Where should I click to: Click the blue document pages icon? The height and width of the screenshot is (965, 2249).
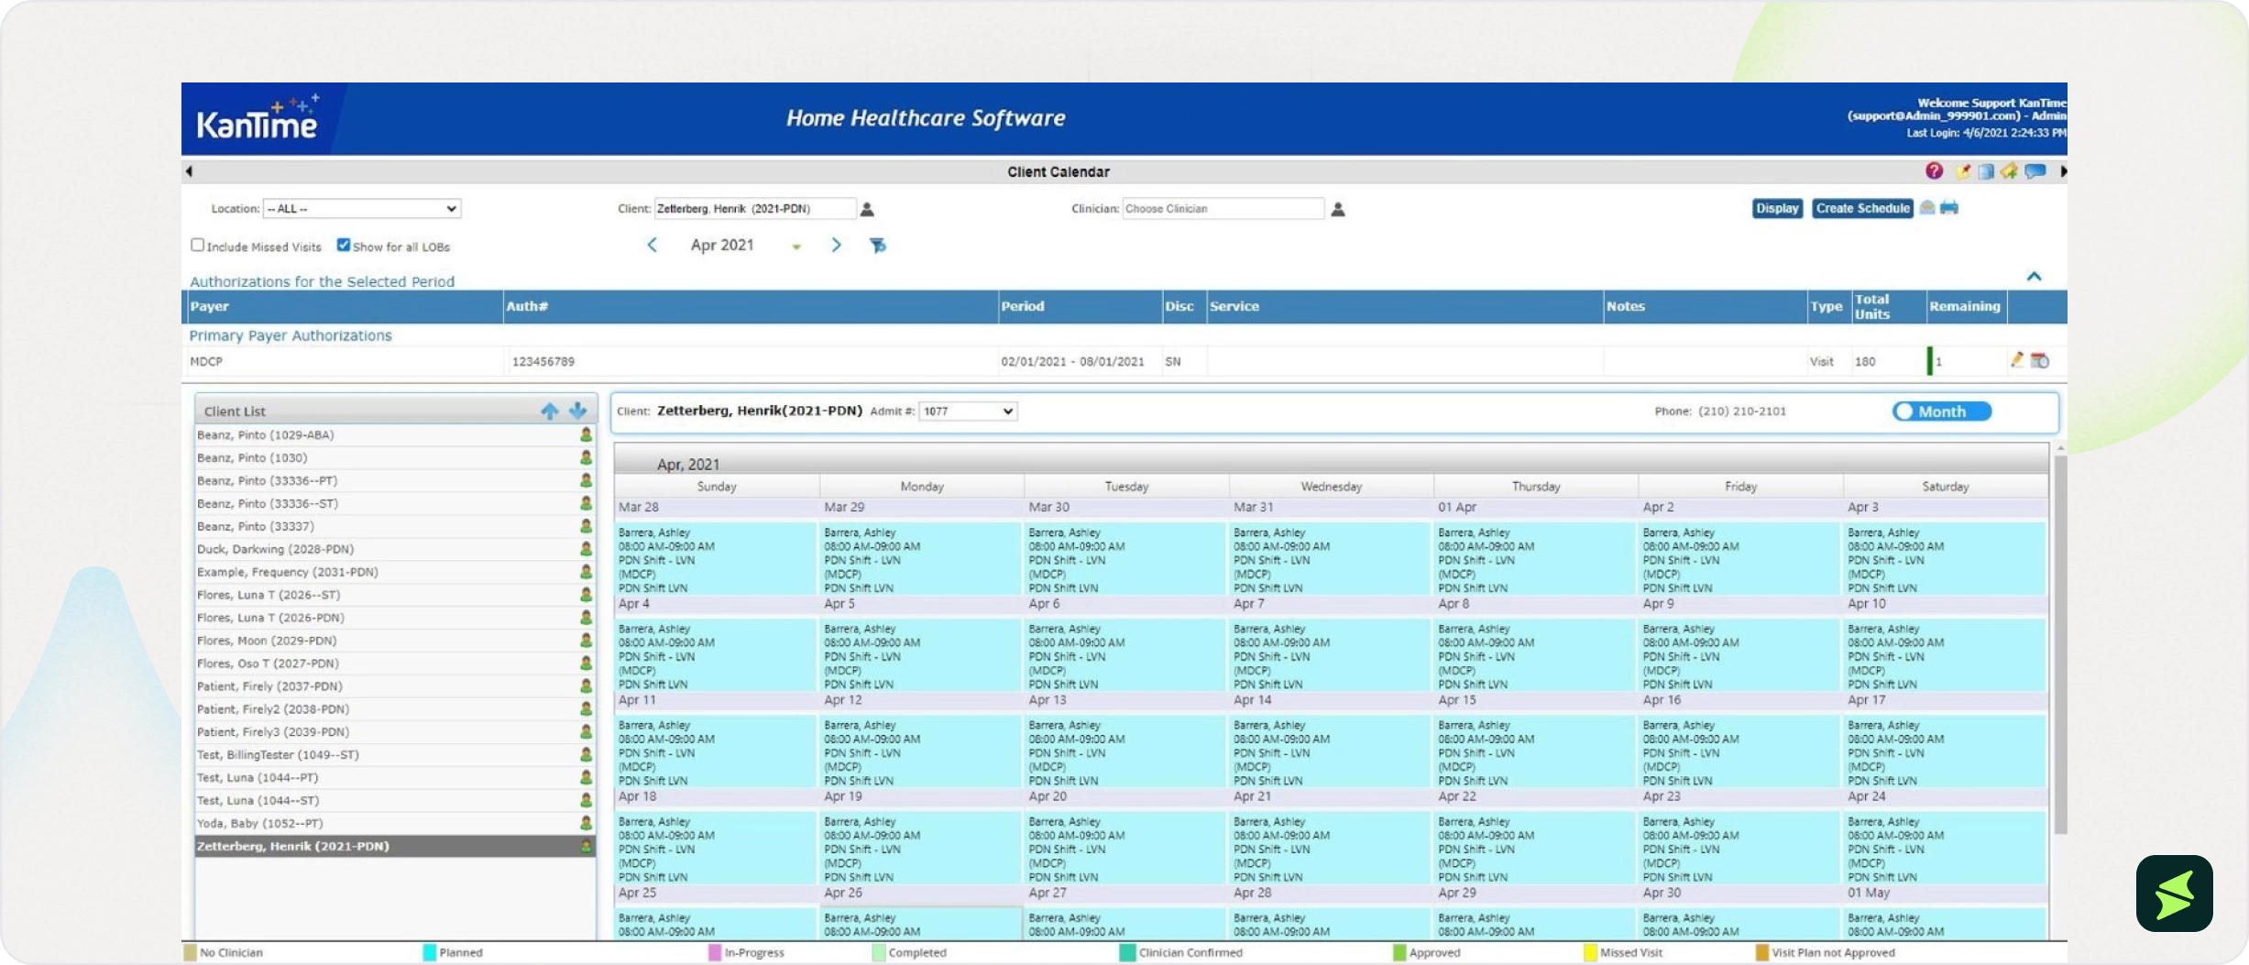point(1986,171)
